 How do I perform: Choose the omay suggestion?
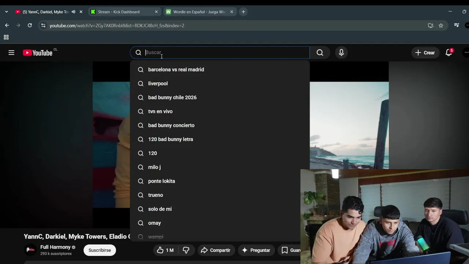(220, 223)
